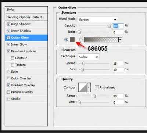
Task: Click the Jitter slider handle
Action: [x=79, y=102]
